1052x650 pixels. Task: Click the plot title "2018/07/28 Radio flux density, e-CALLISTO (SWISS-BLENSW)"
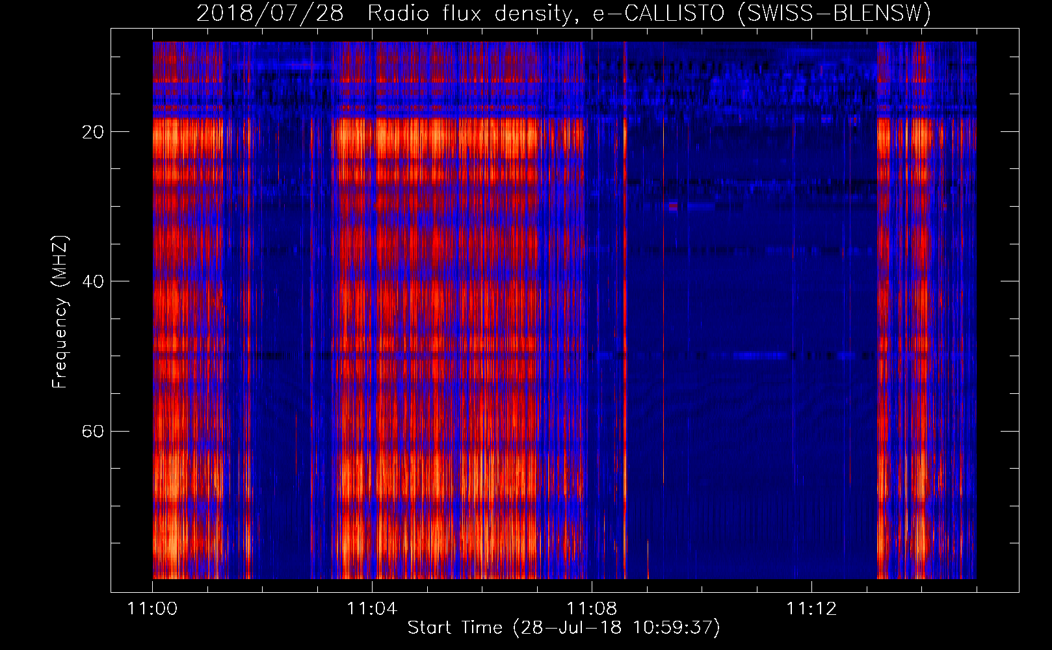pos(564,13)
